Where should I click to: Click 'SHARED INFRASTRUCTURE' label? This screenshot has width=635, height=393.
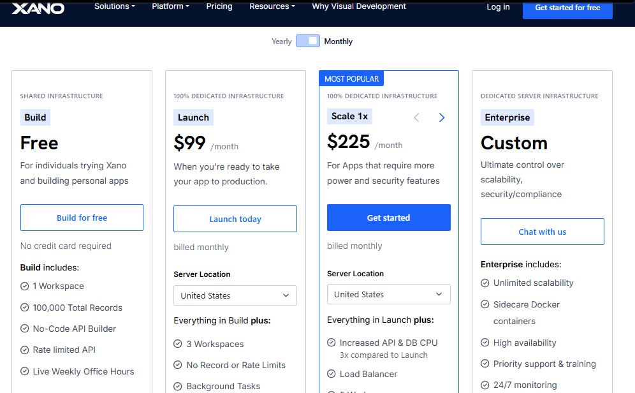(62, 96)
